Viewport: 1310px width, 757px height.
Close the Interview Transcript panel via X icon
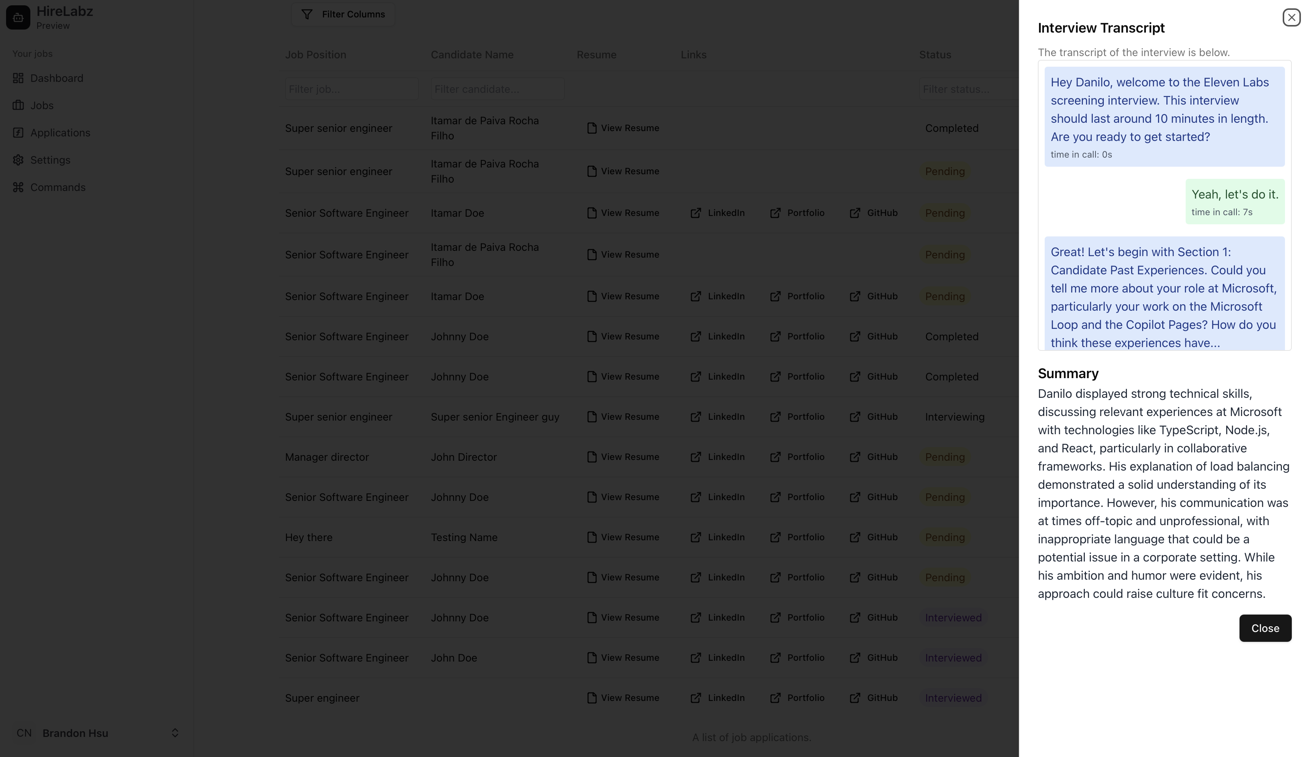click(1291, 17)
